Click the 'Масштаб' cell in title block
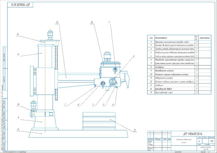Viewport: 217px width, 153px height. click(x=212, y=137)
